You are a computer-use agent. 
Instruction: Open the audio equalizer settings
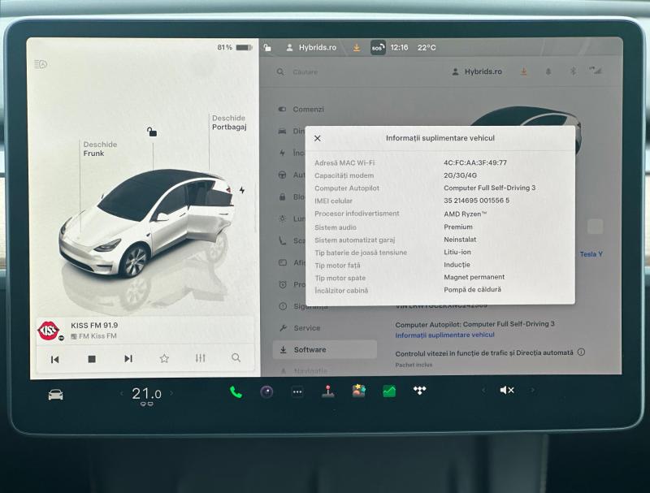click(x=200, y=358)
